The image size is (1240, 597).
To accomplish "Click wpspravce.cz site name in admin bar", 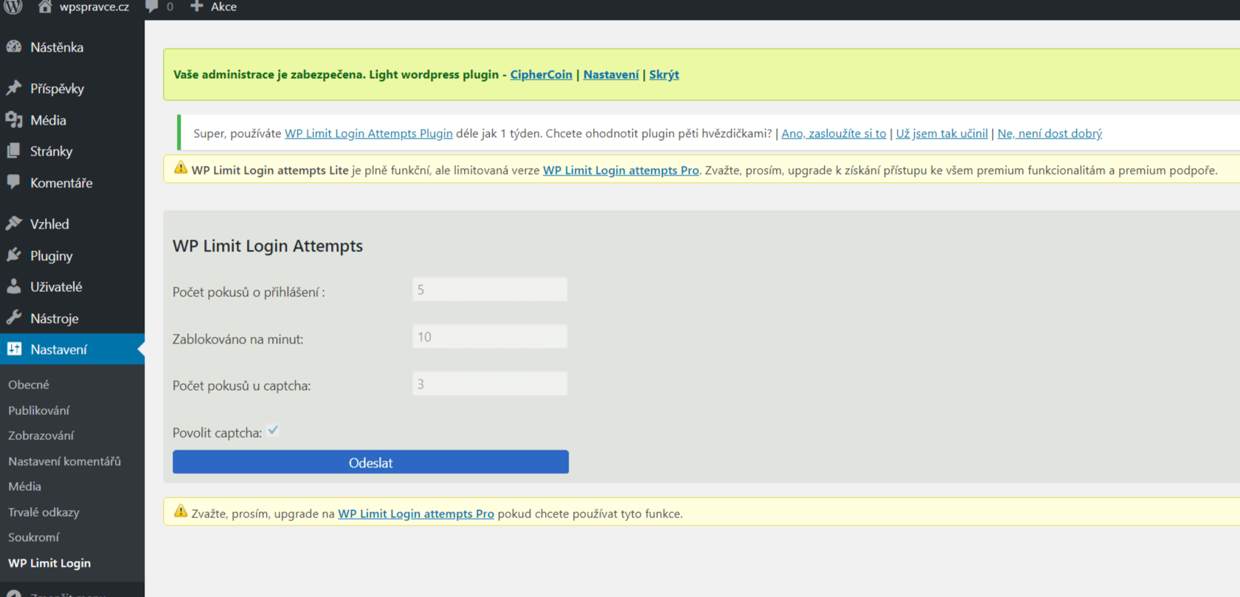I will [x=94, y=7].
